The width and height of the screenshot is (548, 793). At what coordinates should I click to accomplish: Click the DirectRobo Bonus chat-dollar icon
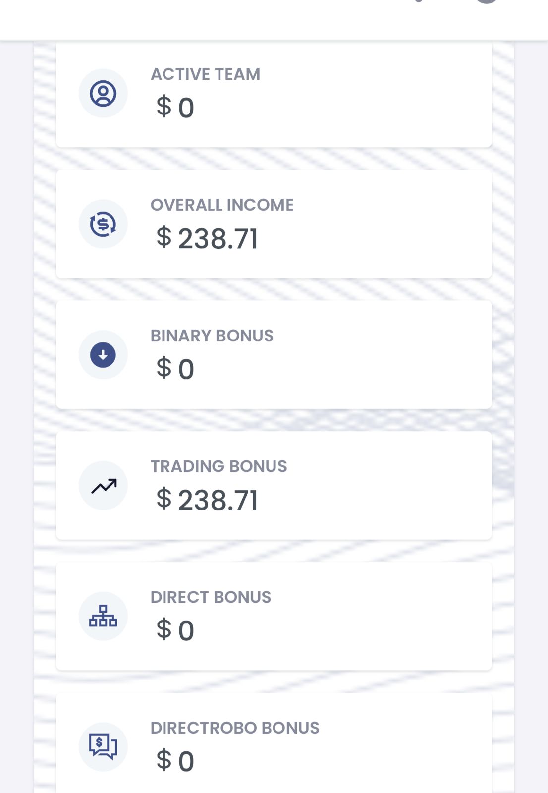[103, 747]
